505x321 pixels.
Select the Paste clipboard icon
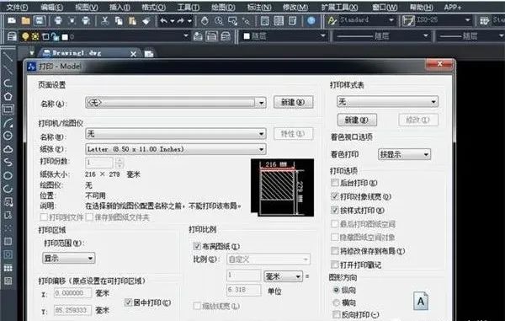click(132, 21)
